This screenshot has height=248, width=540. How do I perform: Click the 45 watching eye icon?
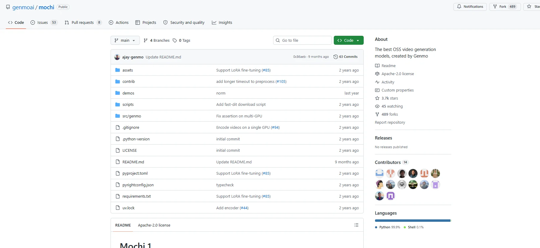377,106
